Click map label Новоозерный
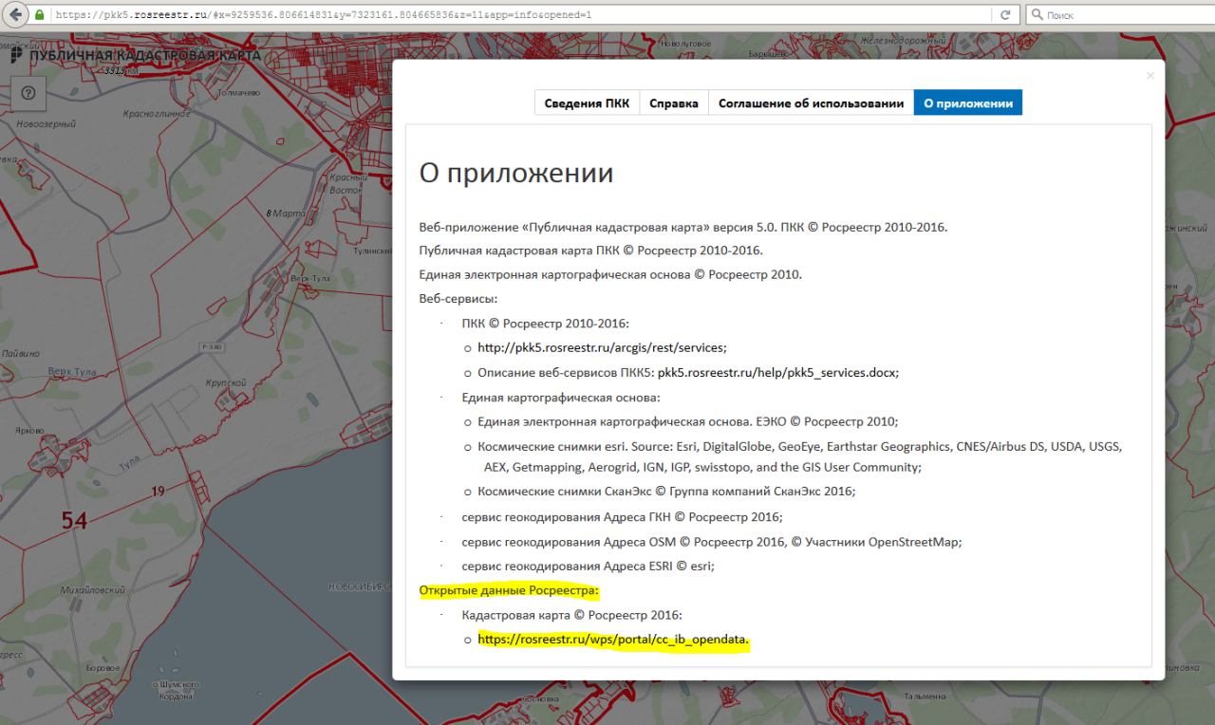The height and width of the screenshot is (725, 1215). pos(46,124)
